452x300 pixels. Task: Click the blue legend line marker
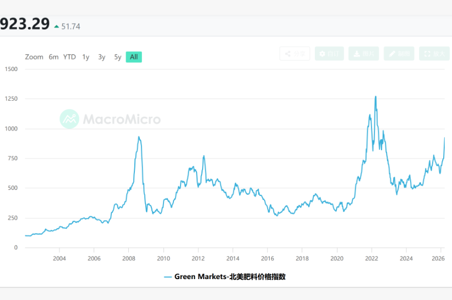pyautogui.click(x=168, y=277)
